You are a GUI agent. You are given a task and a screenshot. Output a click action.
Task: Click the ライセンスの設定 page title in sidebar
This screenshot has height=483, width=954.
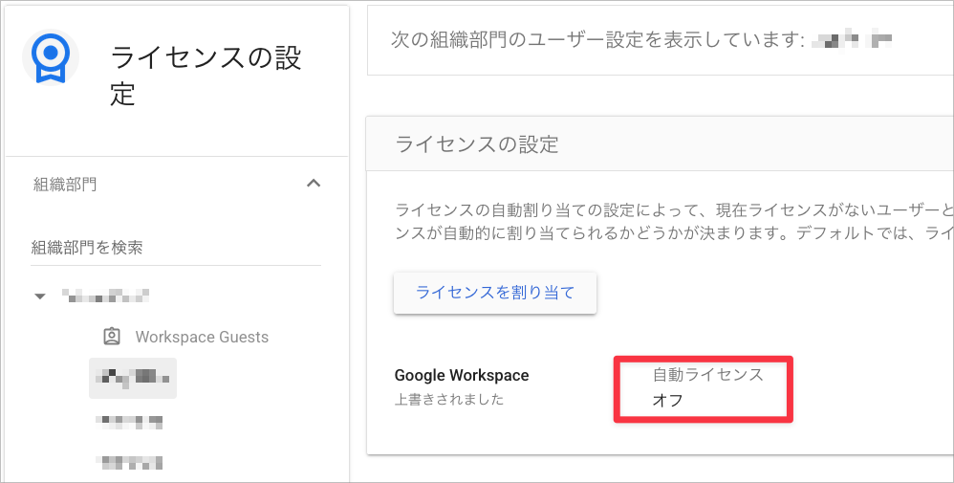point(206,76)
